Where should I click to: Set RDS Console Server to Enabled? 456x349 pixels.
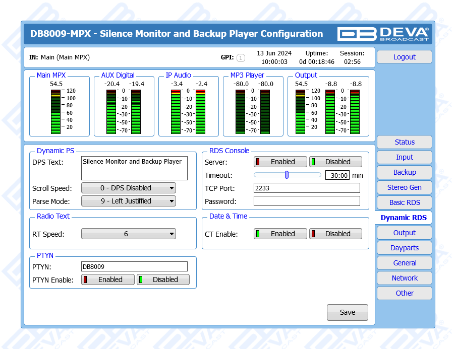(x=280, y=162)
